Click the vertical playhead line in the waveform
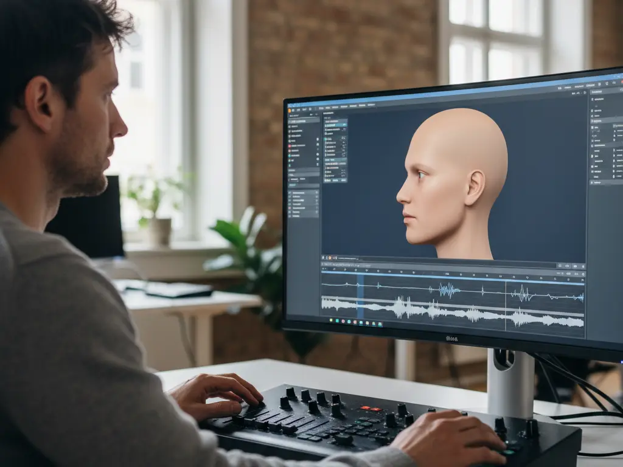The width and height of the screenshot is (623, 467). 506,305
